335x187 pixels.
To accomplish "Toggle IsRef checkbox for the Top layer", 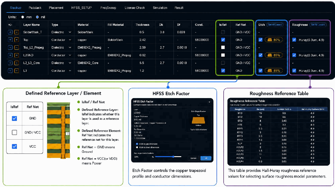I will click(x=223, y=40).
